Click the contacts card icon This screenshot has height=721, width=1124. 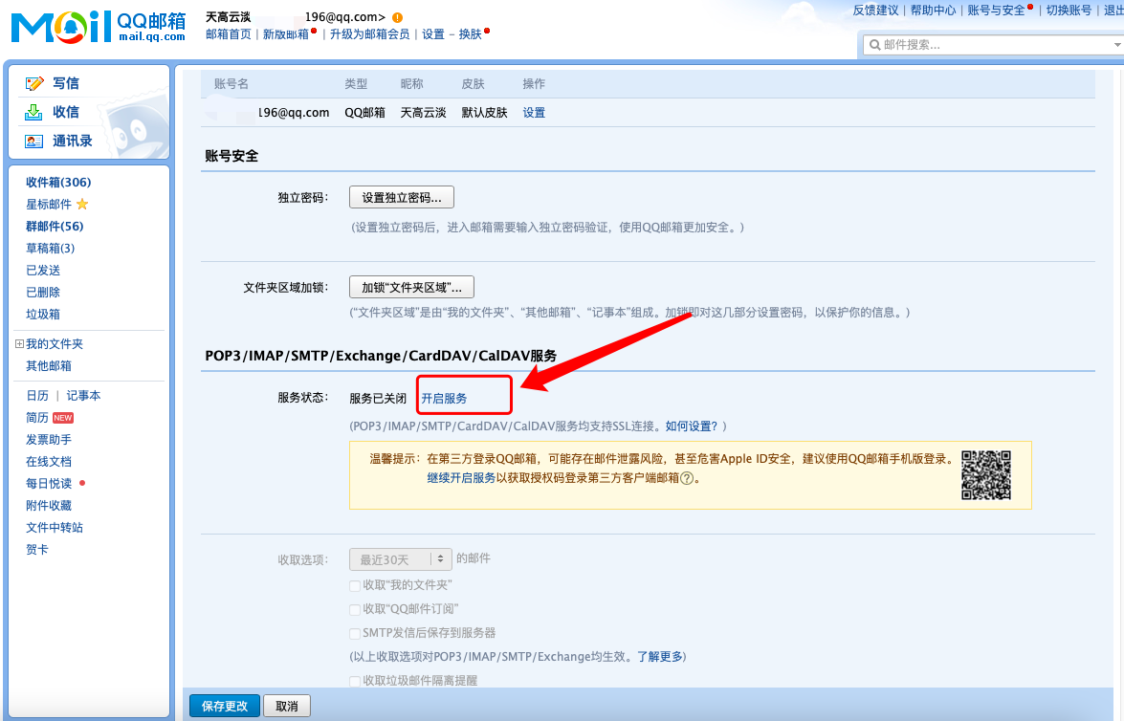[33, 142]
